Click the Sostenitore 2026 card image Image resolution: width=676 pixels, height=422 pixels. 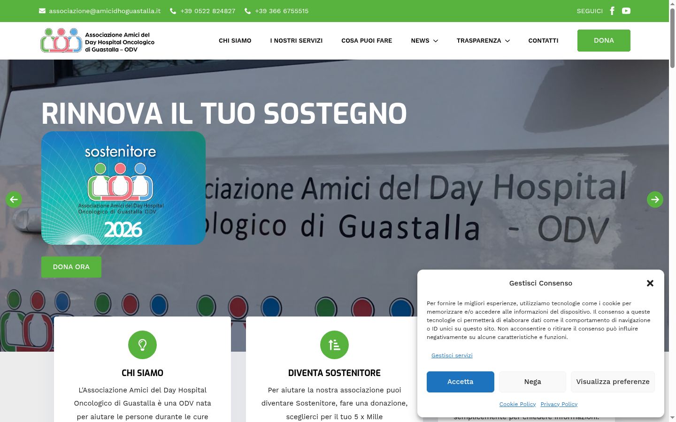[123, 188]
